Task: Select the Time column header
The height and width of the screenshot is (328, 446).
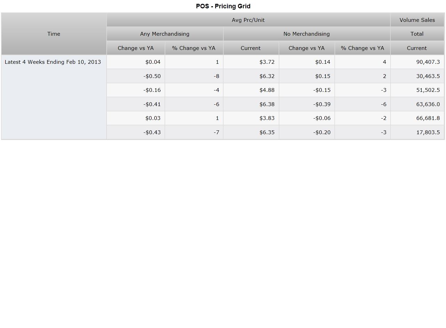Action: coord(54,34)
